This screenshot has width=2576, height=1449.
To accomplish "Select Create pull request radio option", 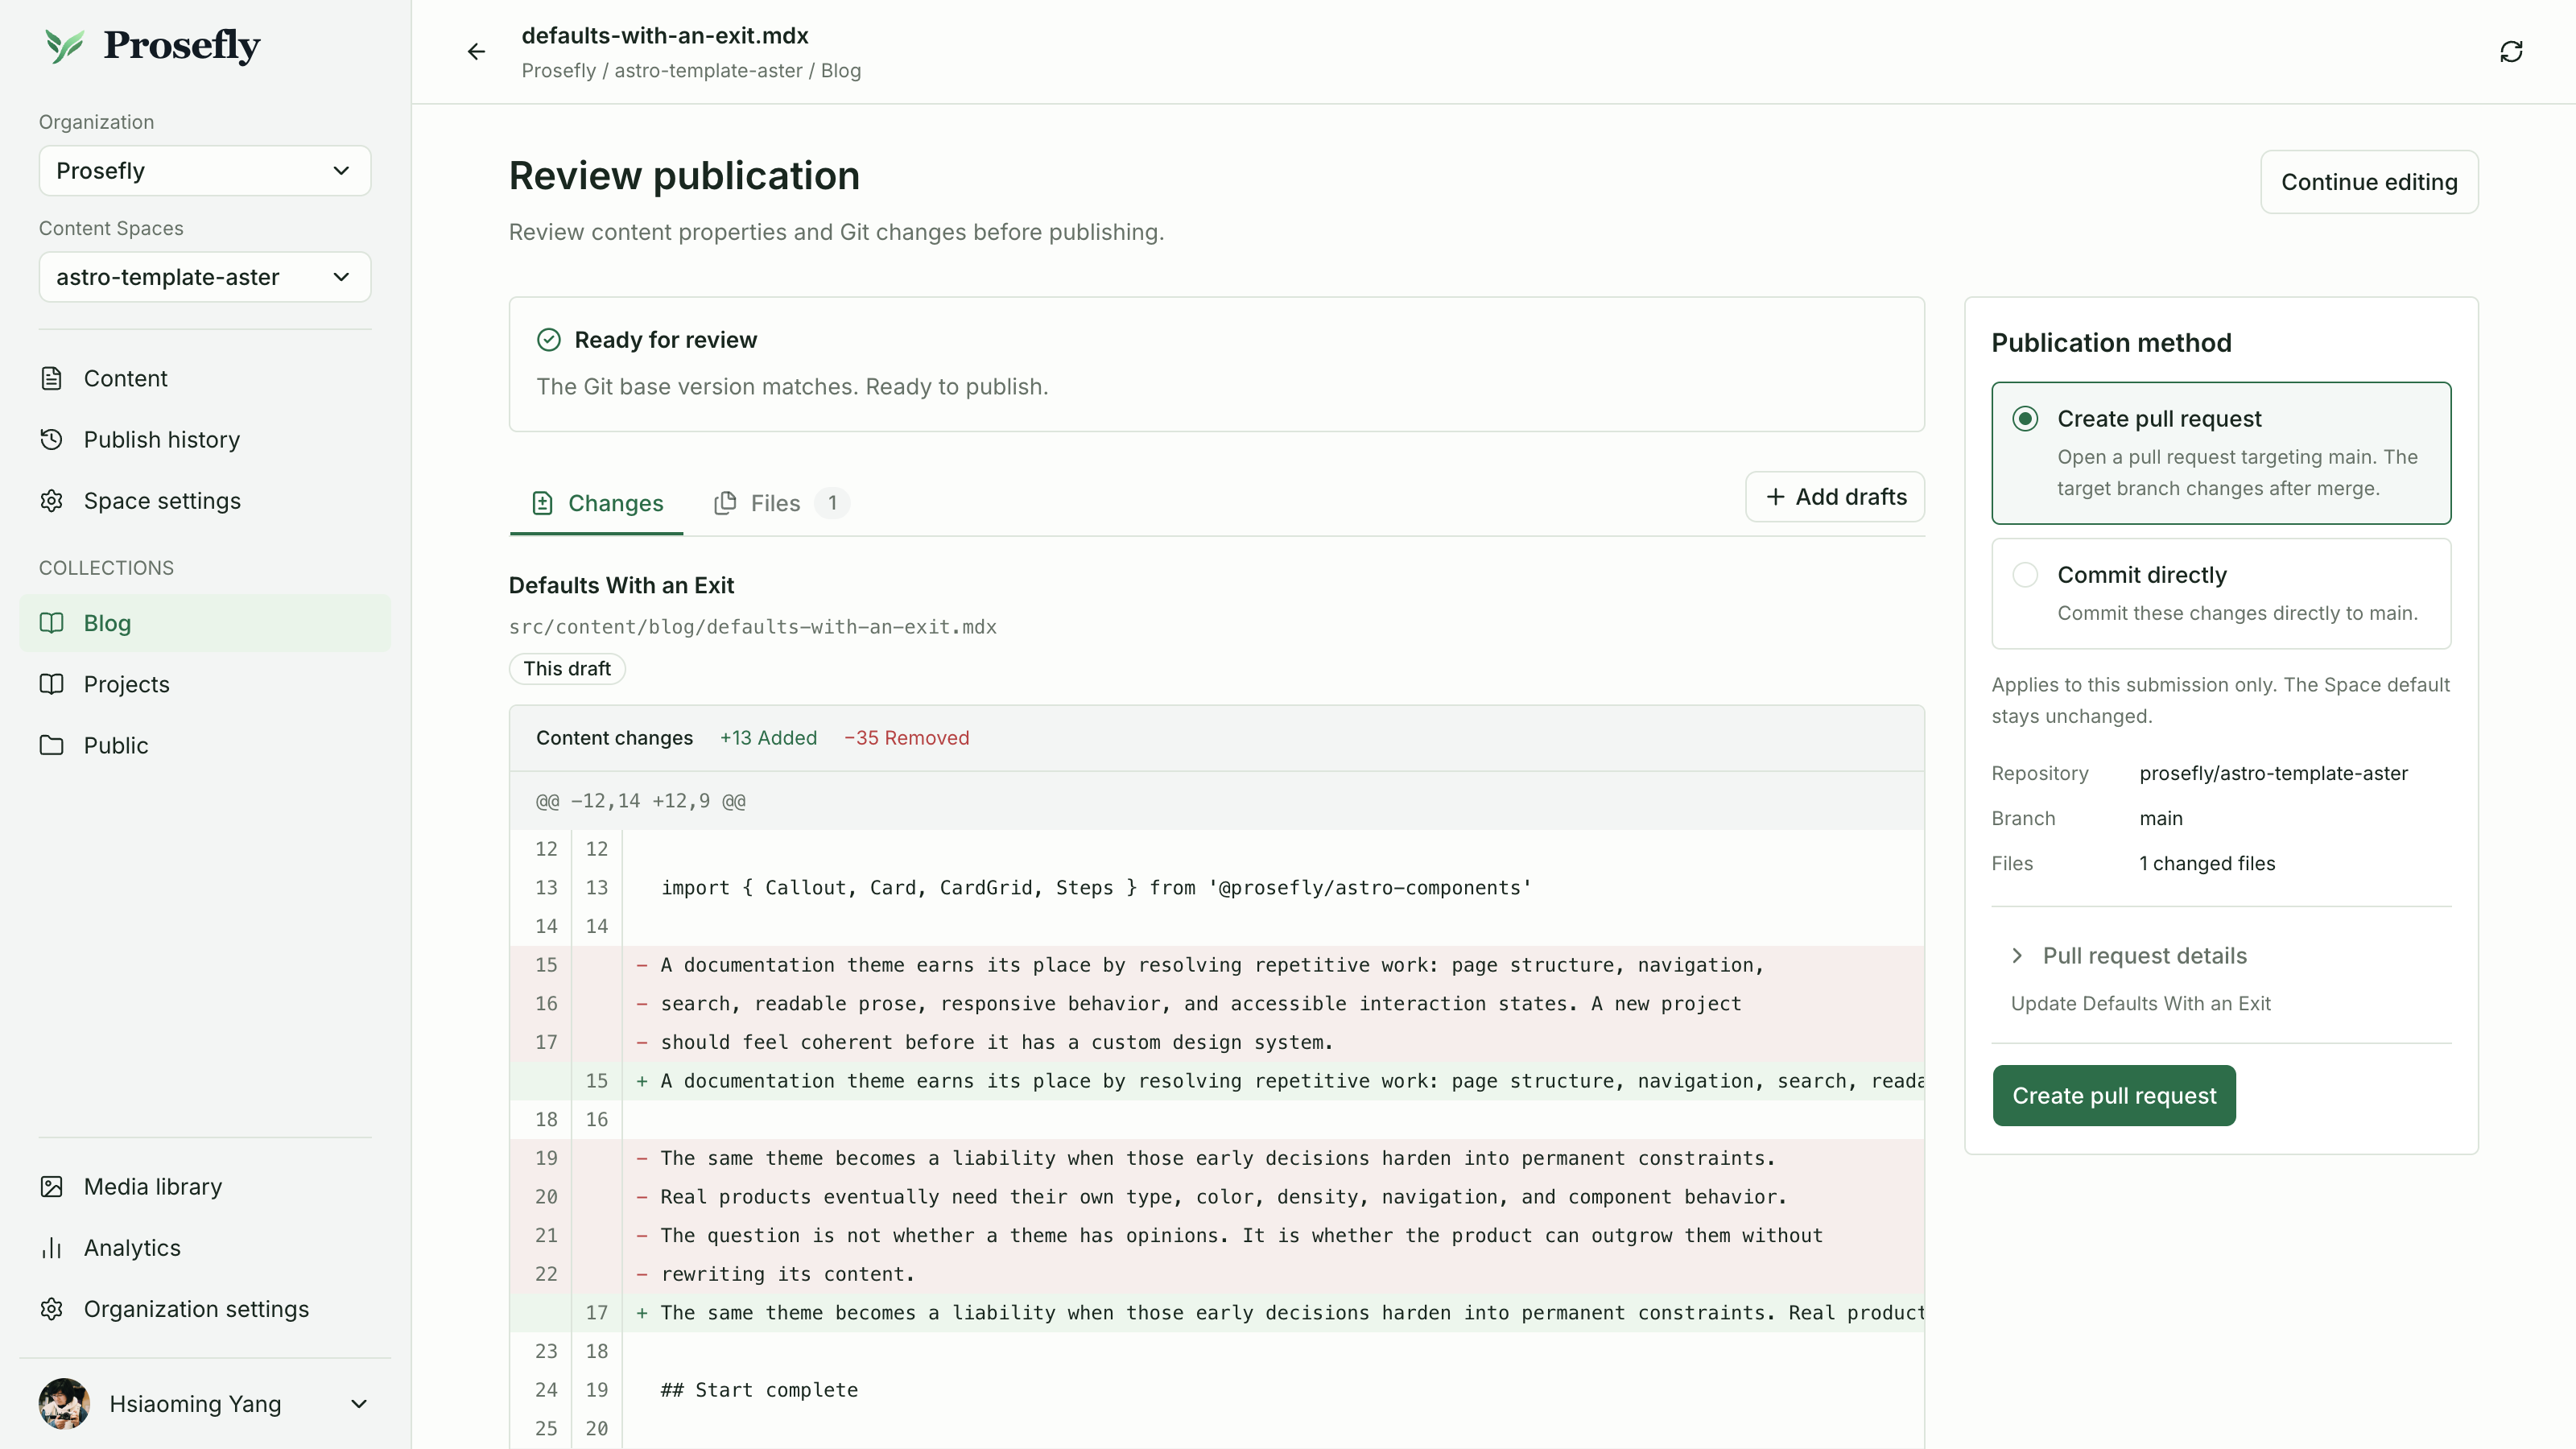I will [2025, 418].
